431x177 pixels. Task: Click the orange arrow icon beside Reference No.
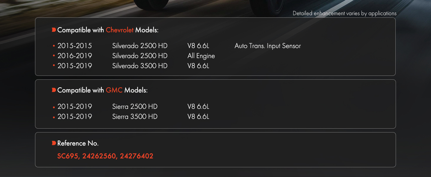click(x=54, y=143)
